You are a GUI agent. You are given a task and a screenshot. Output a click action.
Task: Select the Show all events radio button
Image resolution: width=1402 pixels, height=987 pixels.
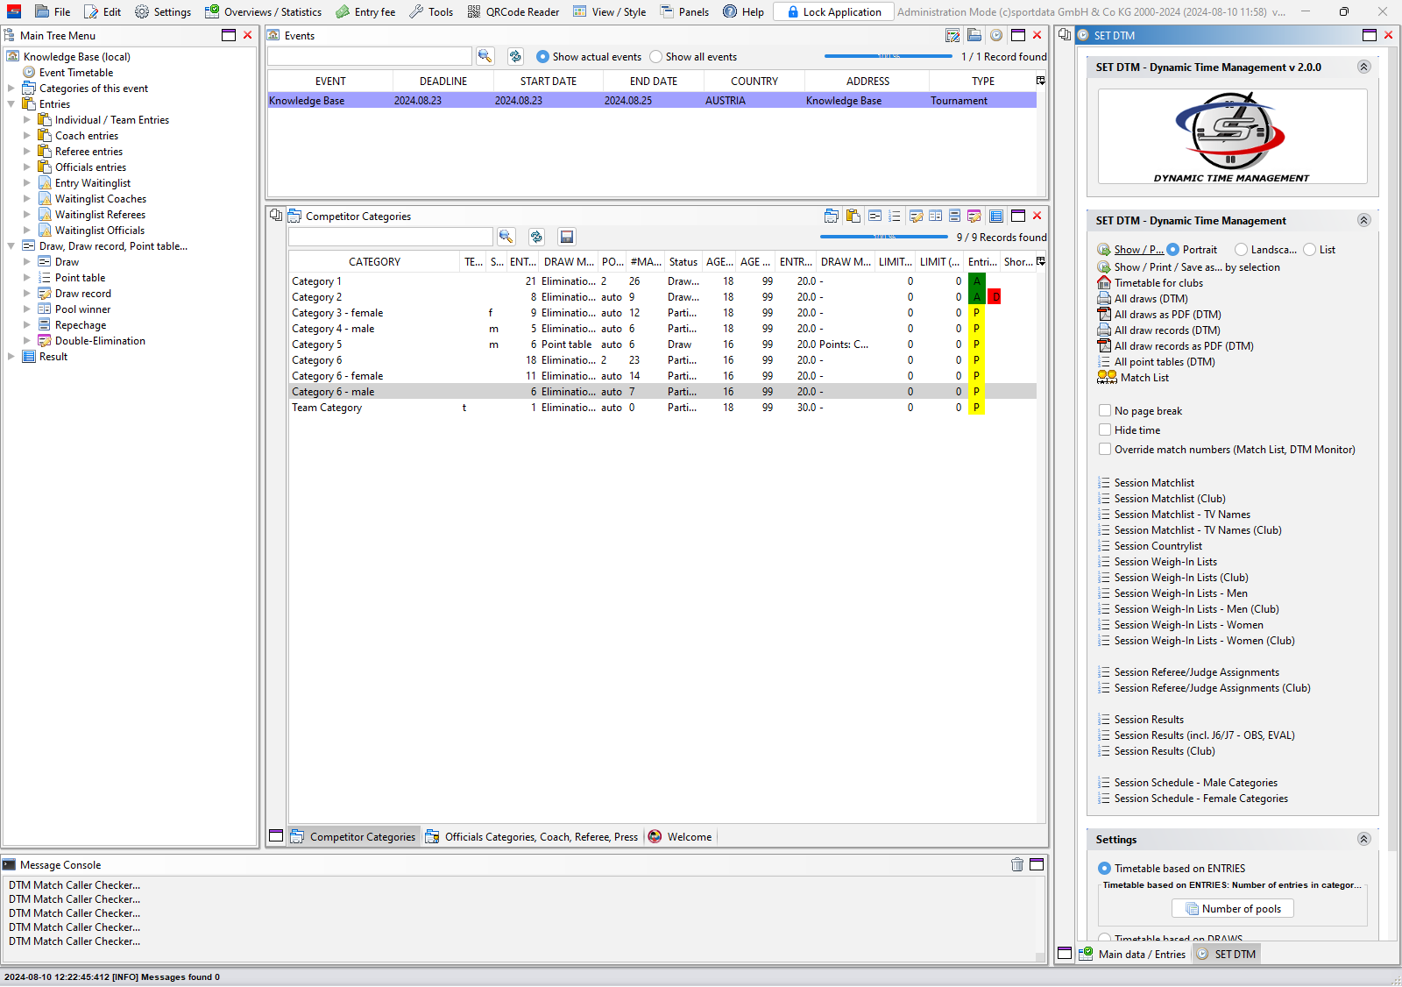655,57
